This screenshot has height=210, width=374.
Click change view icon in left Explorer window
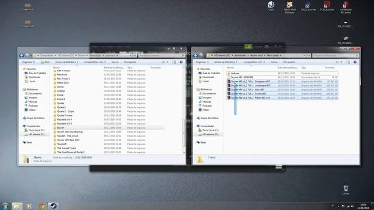[x=164, y=62]
